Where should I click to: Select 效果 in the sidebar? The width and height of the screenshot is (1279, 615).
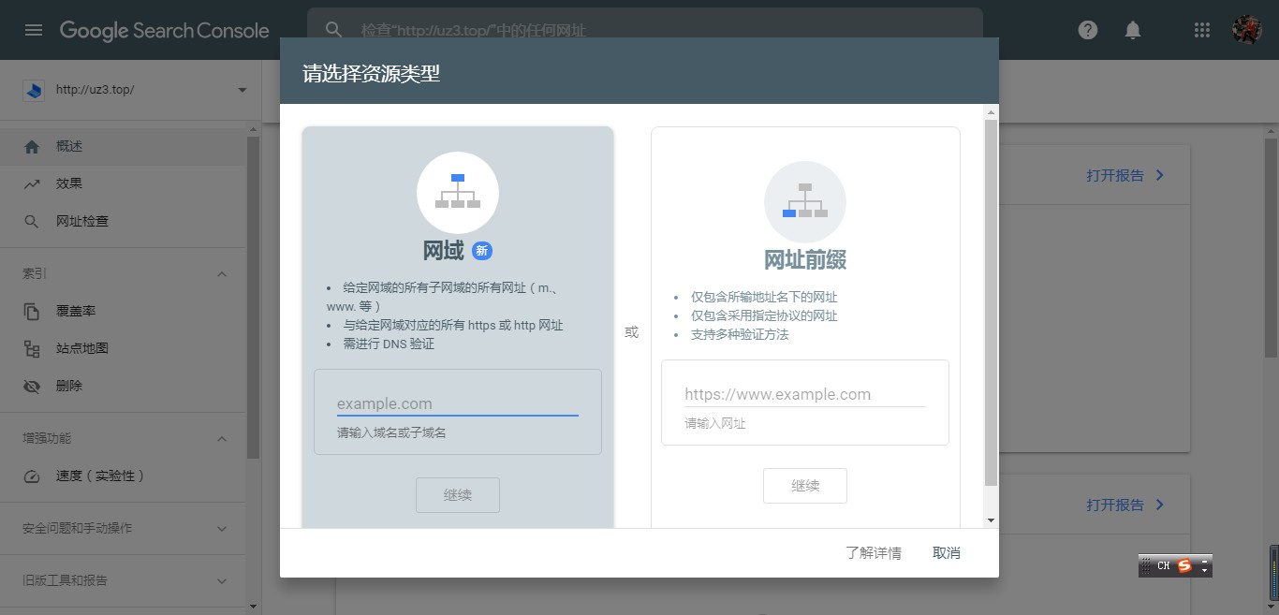click(x=124, y=183)
